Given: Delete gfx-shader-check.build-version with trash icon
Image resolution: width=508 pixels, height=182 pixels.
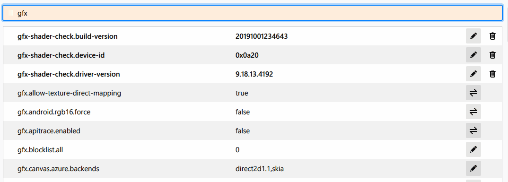Looking at the screenshot, I should (x=492, y=36).
